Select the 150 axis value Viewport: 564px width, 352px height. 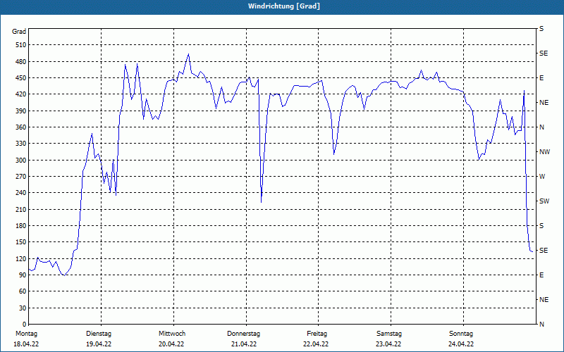21,242
